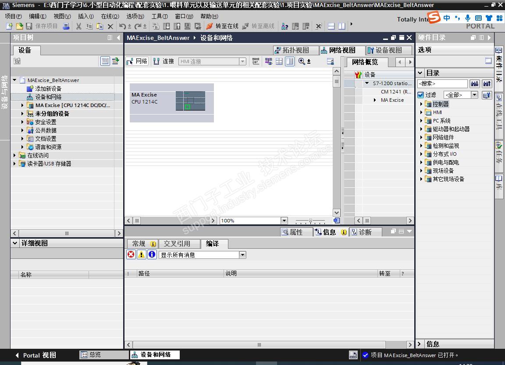This screenshot has width=505, height=365.
Task: Click the Split editor horizontally icon
Action: [331, 26]
